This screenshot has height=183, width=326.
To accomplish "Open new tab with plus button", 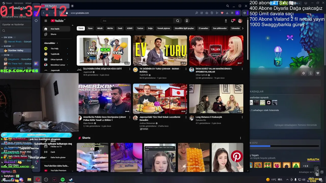I will 72,6.
